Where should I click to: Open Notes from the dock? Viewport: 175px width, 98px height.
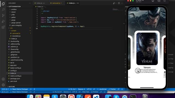point(46,96)
